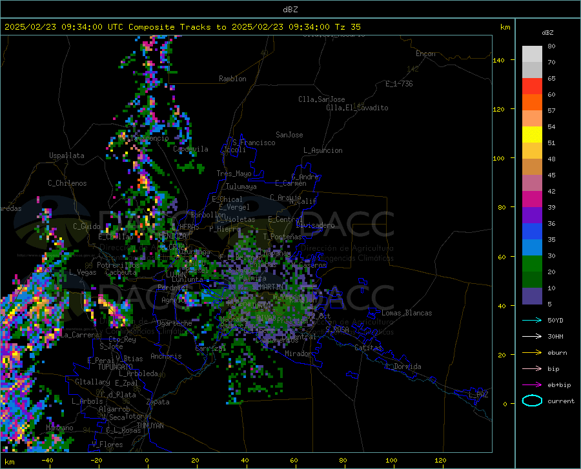Click the magenta eb+bip arrow in legend
This screenshot has height=469, width=581.
click(x=532, y=385)
